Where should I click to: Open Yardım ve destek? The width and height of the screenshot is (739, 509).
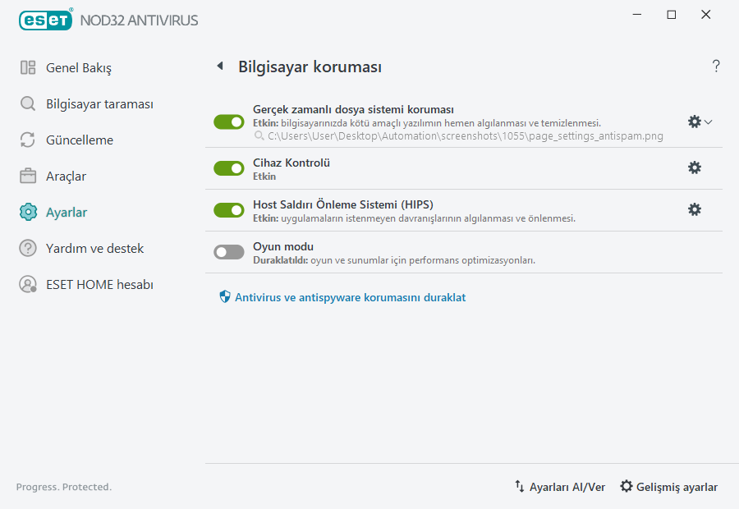pyautogui.click(x=90, y=248)
